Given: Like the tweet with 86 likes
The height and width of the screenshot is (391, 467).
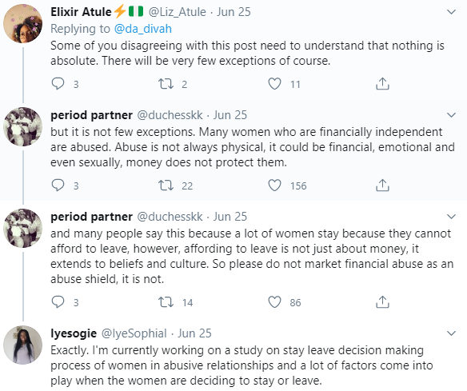Looking at the screenshot, I should click(274, 302).
